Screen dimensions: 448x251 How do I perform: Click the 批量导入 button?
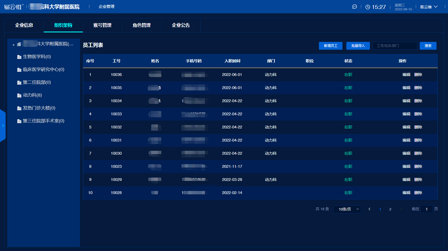pyautogui.click(x=358, y=46)
